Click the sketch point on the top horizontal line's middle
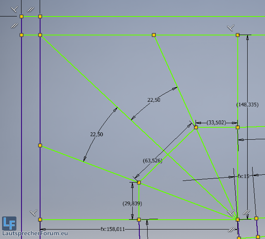Image resolution: width=265 pixels, height=239 pixels. coord(154,35)
